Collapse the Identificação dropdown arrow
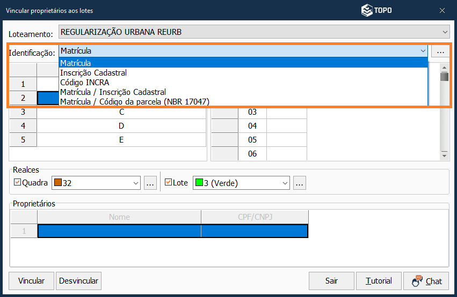 [423, 51]
